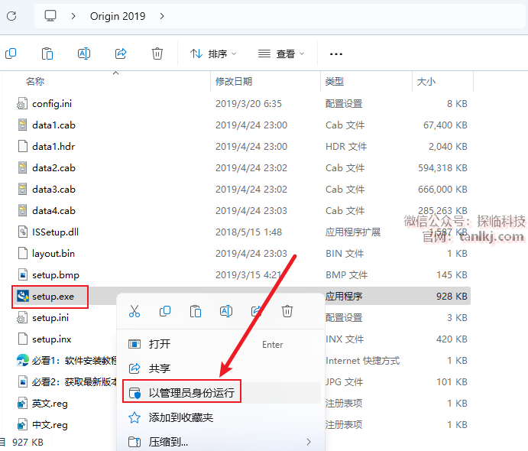Image resolution: width=528 pixels, height=451 pixels.
Task: Select the setup.exe installer icon
Action: 22,297
